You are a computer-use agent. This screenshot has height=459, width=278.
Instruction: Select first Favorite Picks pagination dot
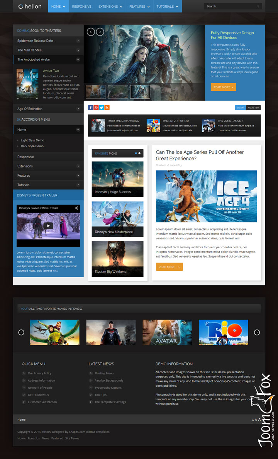136,153
